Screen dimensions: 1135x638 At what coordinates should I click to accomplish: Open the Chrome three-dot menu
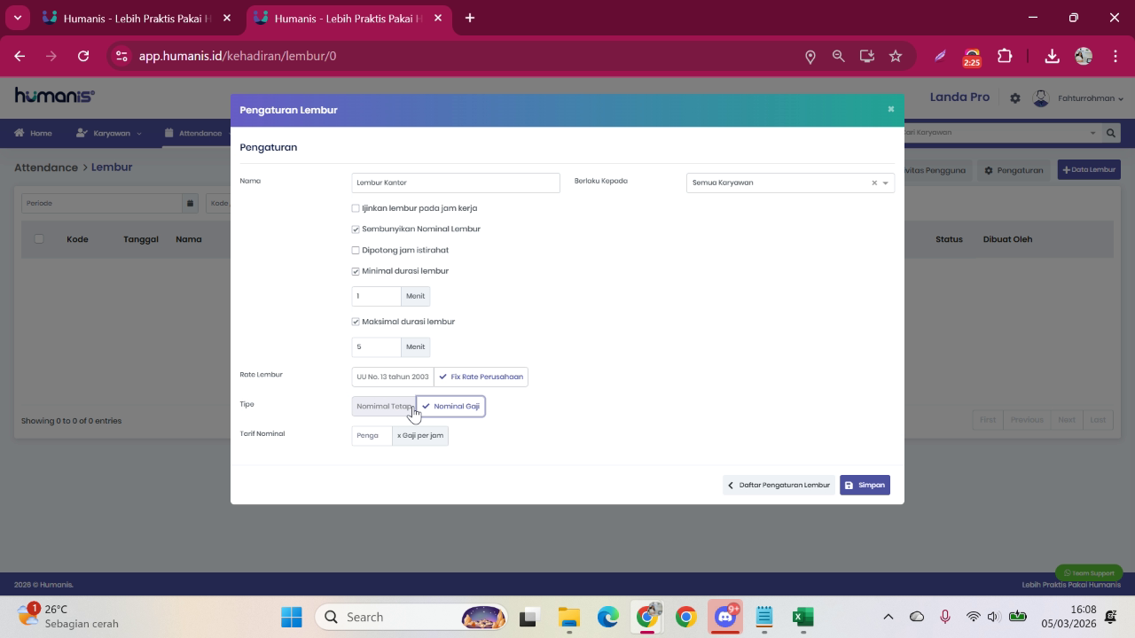point(1115,56)
